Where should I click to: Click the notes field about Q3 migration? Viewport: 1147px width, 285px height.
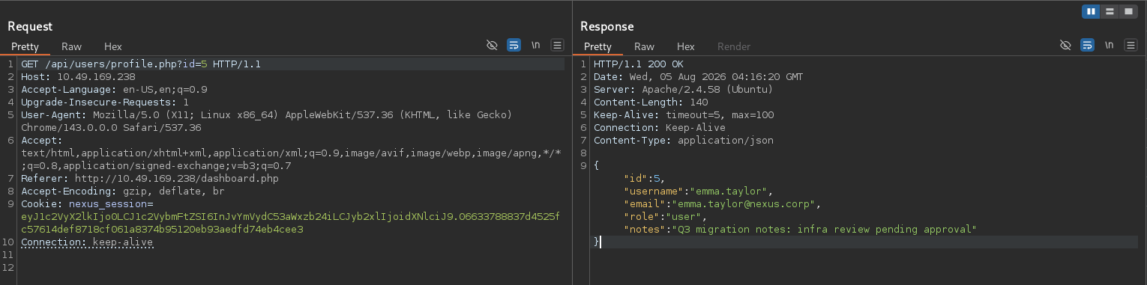(801, 229)
